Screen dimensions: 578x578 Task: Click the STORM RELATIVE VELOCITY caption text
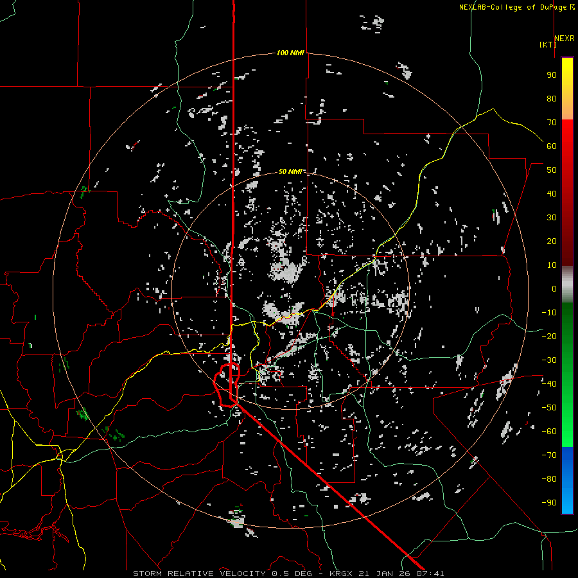pos(199,574)
